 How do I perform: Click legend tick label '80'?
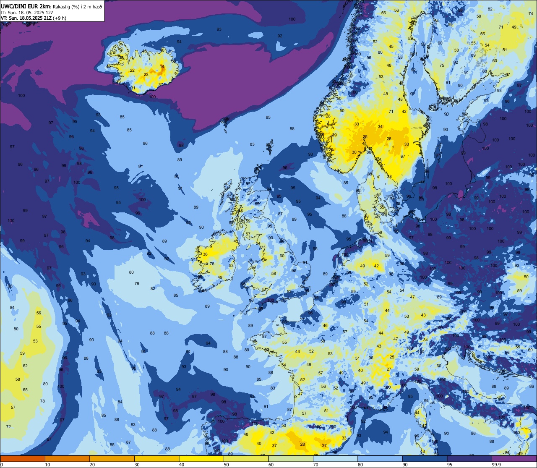tap(360, 465)
